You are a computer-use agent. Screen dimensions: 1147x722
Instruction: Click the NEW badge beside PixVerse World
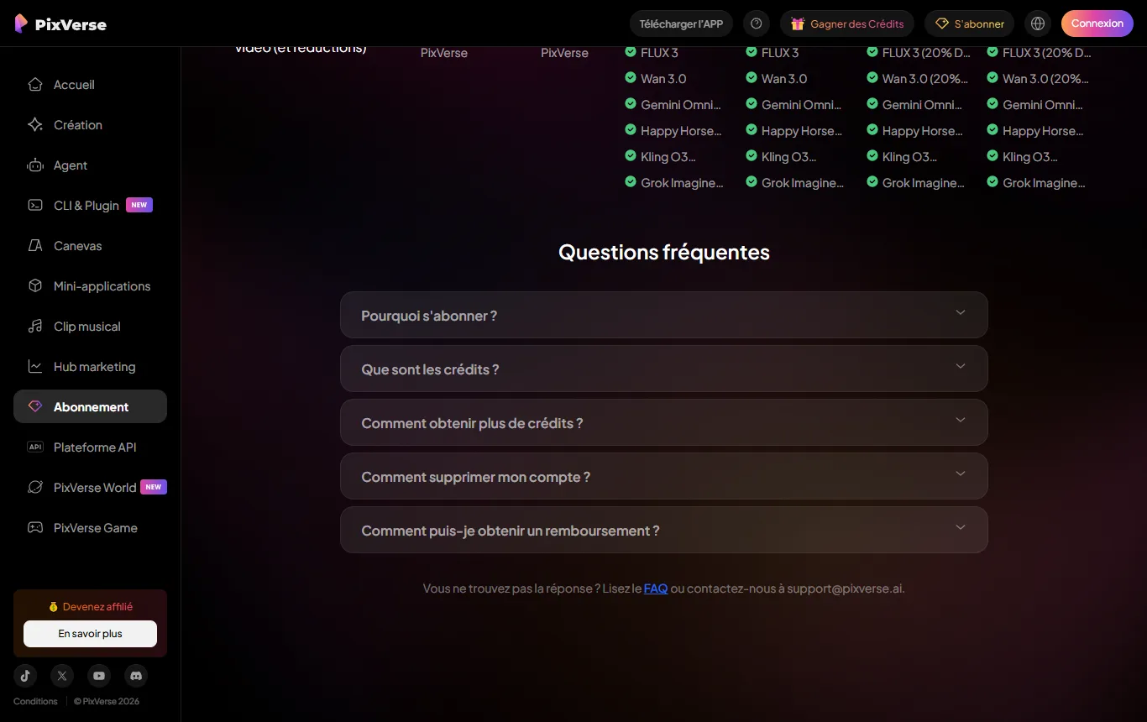[154, 487]
